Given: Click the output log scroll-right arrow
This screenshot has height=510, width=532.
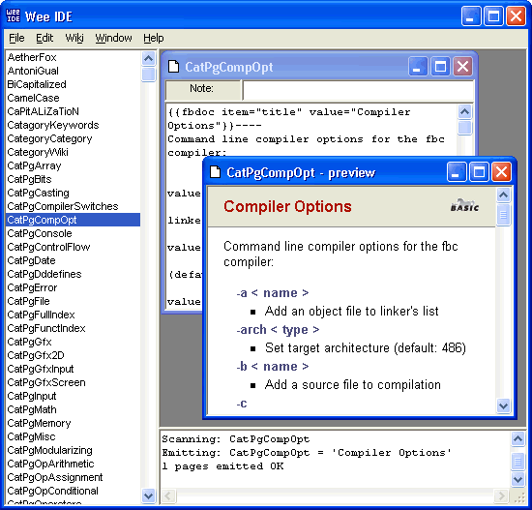Looking at the screenshot, I should pyautogui.click(x=501, y=496).
